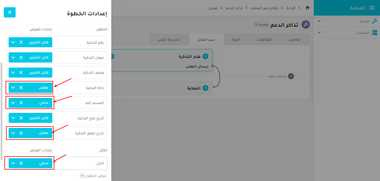Click the home icon in the breadcrumb
The height and width of the screenshot is (181, 380).
307,8
